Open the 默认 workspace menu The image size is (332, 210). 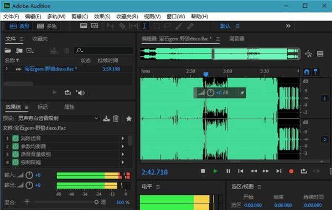pyautogui.click(x=237, y=26)
